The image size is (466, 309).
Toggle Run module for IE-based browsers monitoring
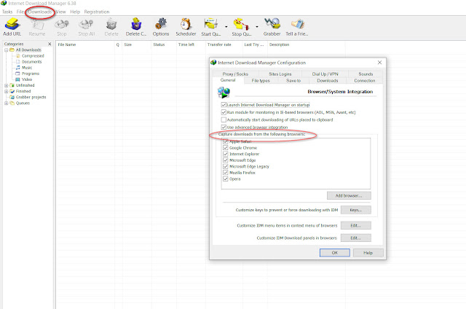pos(224,112)
